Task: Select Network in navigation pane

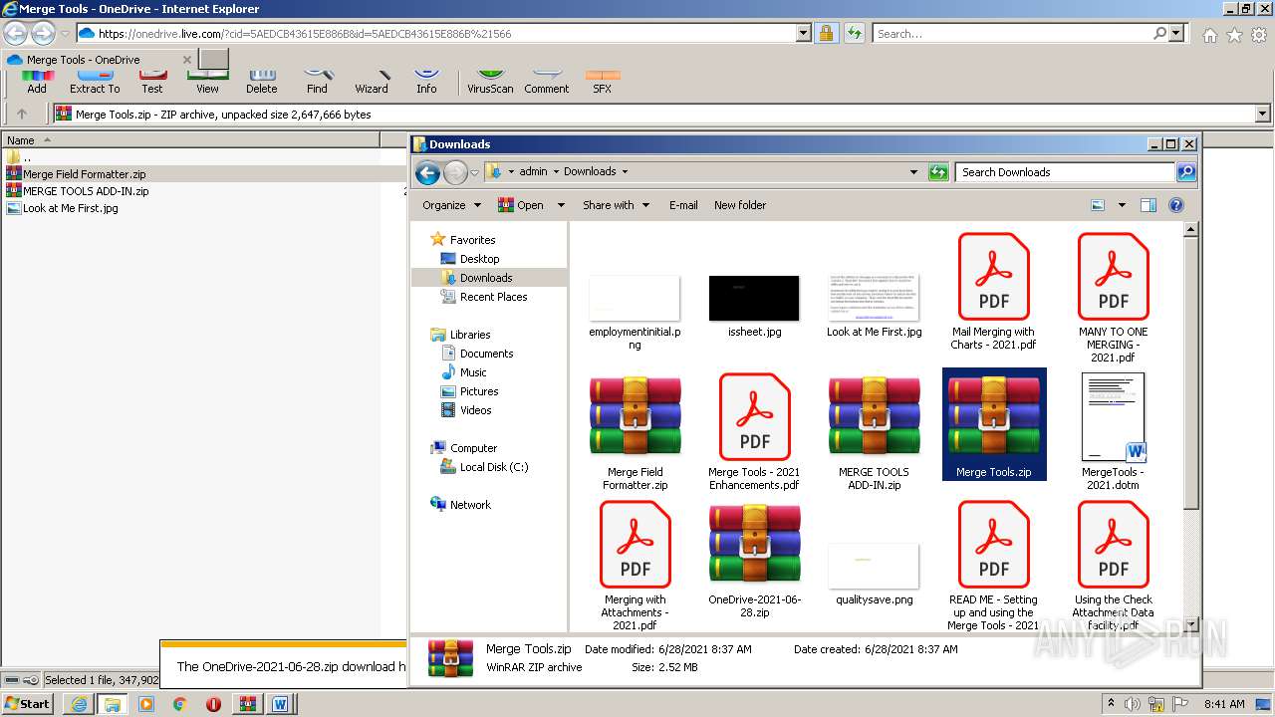Action: [x=460, y=505]
